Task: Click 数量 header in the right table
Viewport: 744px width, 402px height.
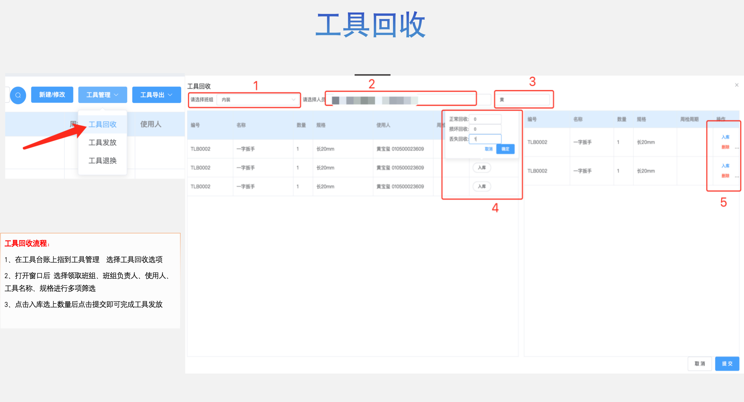Action: 622,119
